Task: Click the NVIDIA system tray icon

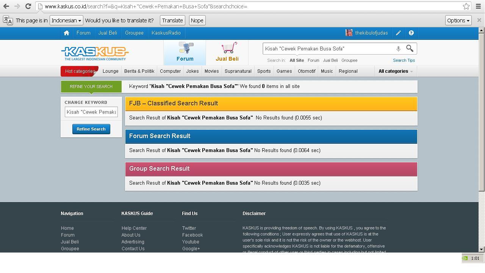Action: click(x=465, y=258)
